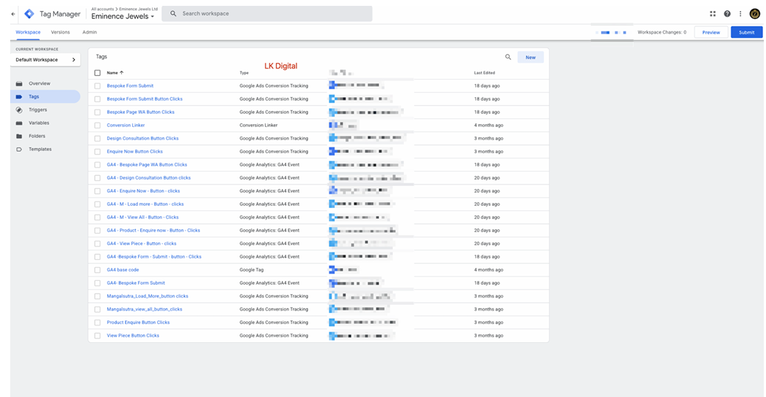Open the help icon menu
The image size is (766, 397).
pyautogui.click(x=727, y=14)
